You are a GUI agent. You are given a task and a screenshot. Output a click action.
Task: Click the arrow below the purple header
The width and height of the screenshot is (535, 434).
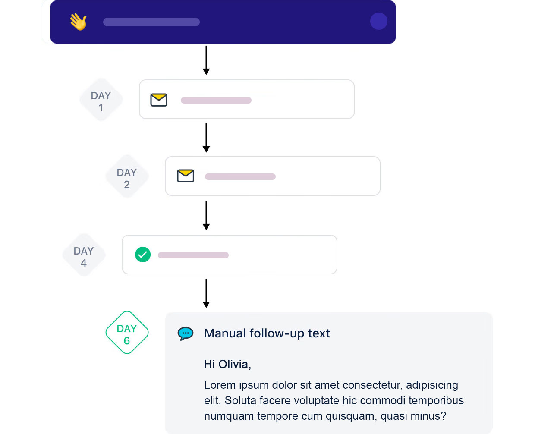(206, 60)
